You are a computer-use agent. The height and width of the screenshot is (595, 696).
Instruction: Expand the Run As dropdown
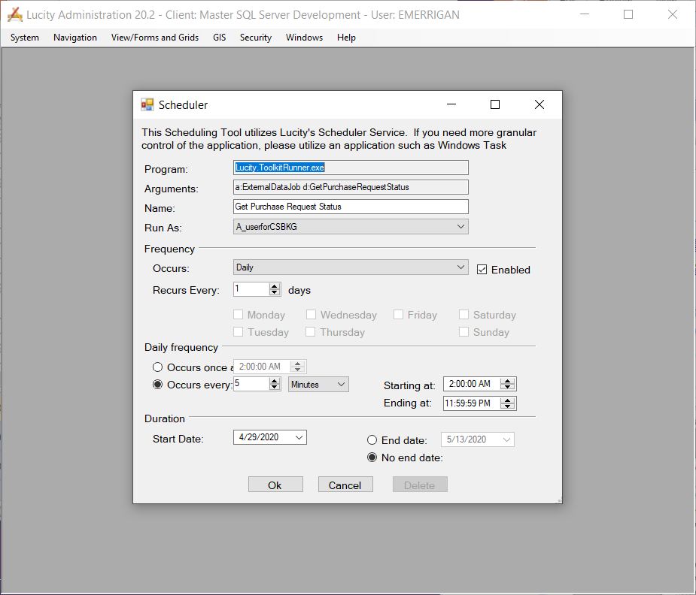(x=460, y=227)
